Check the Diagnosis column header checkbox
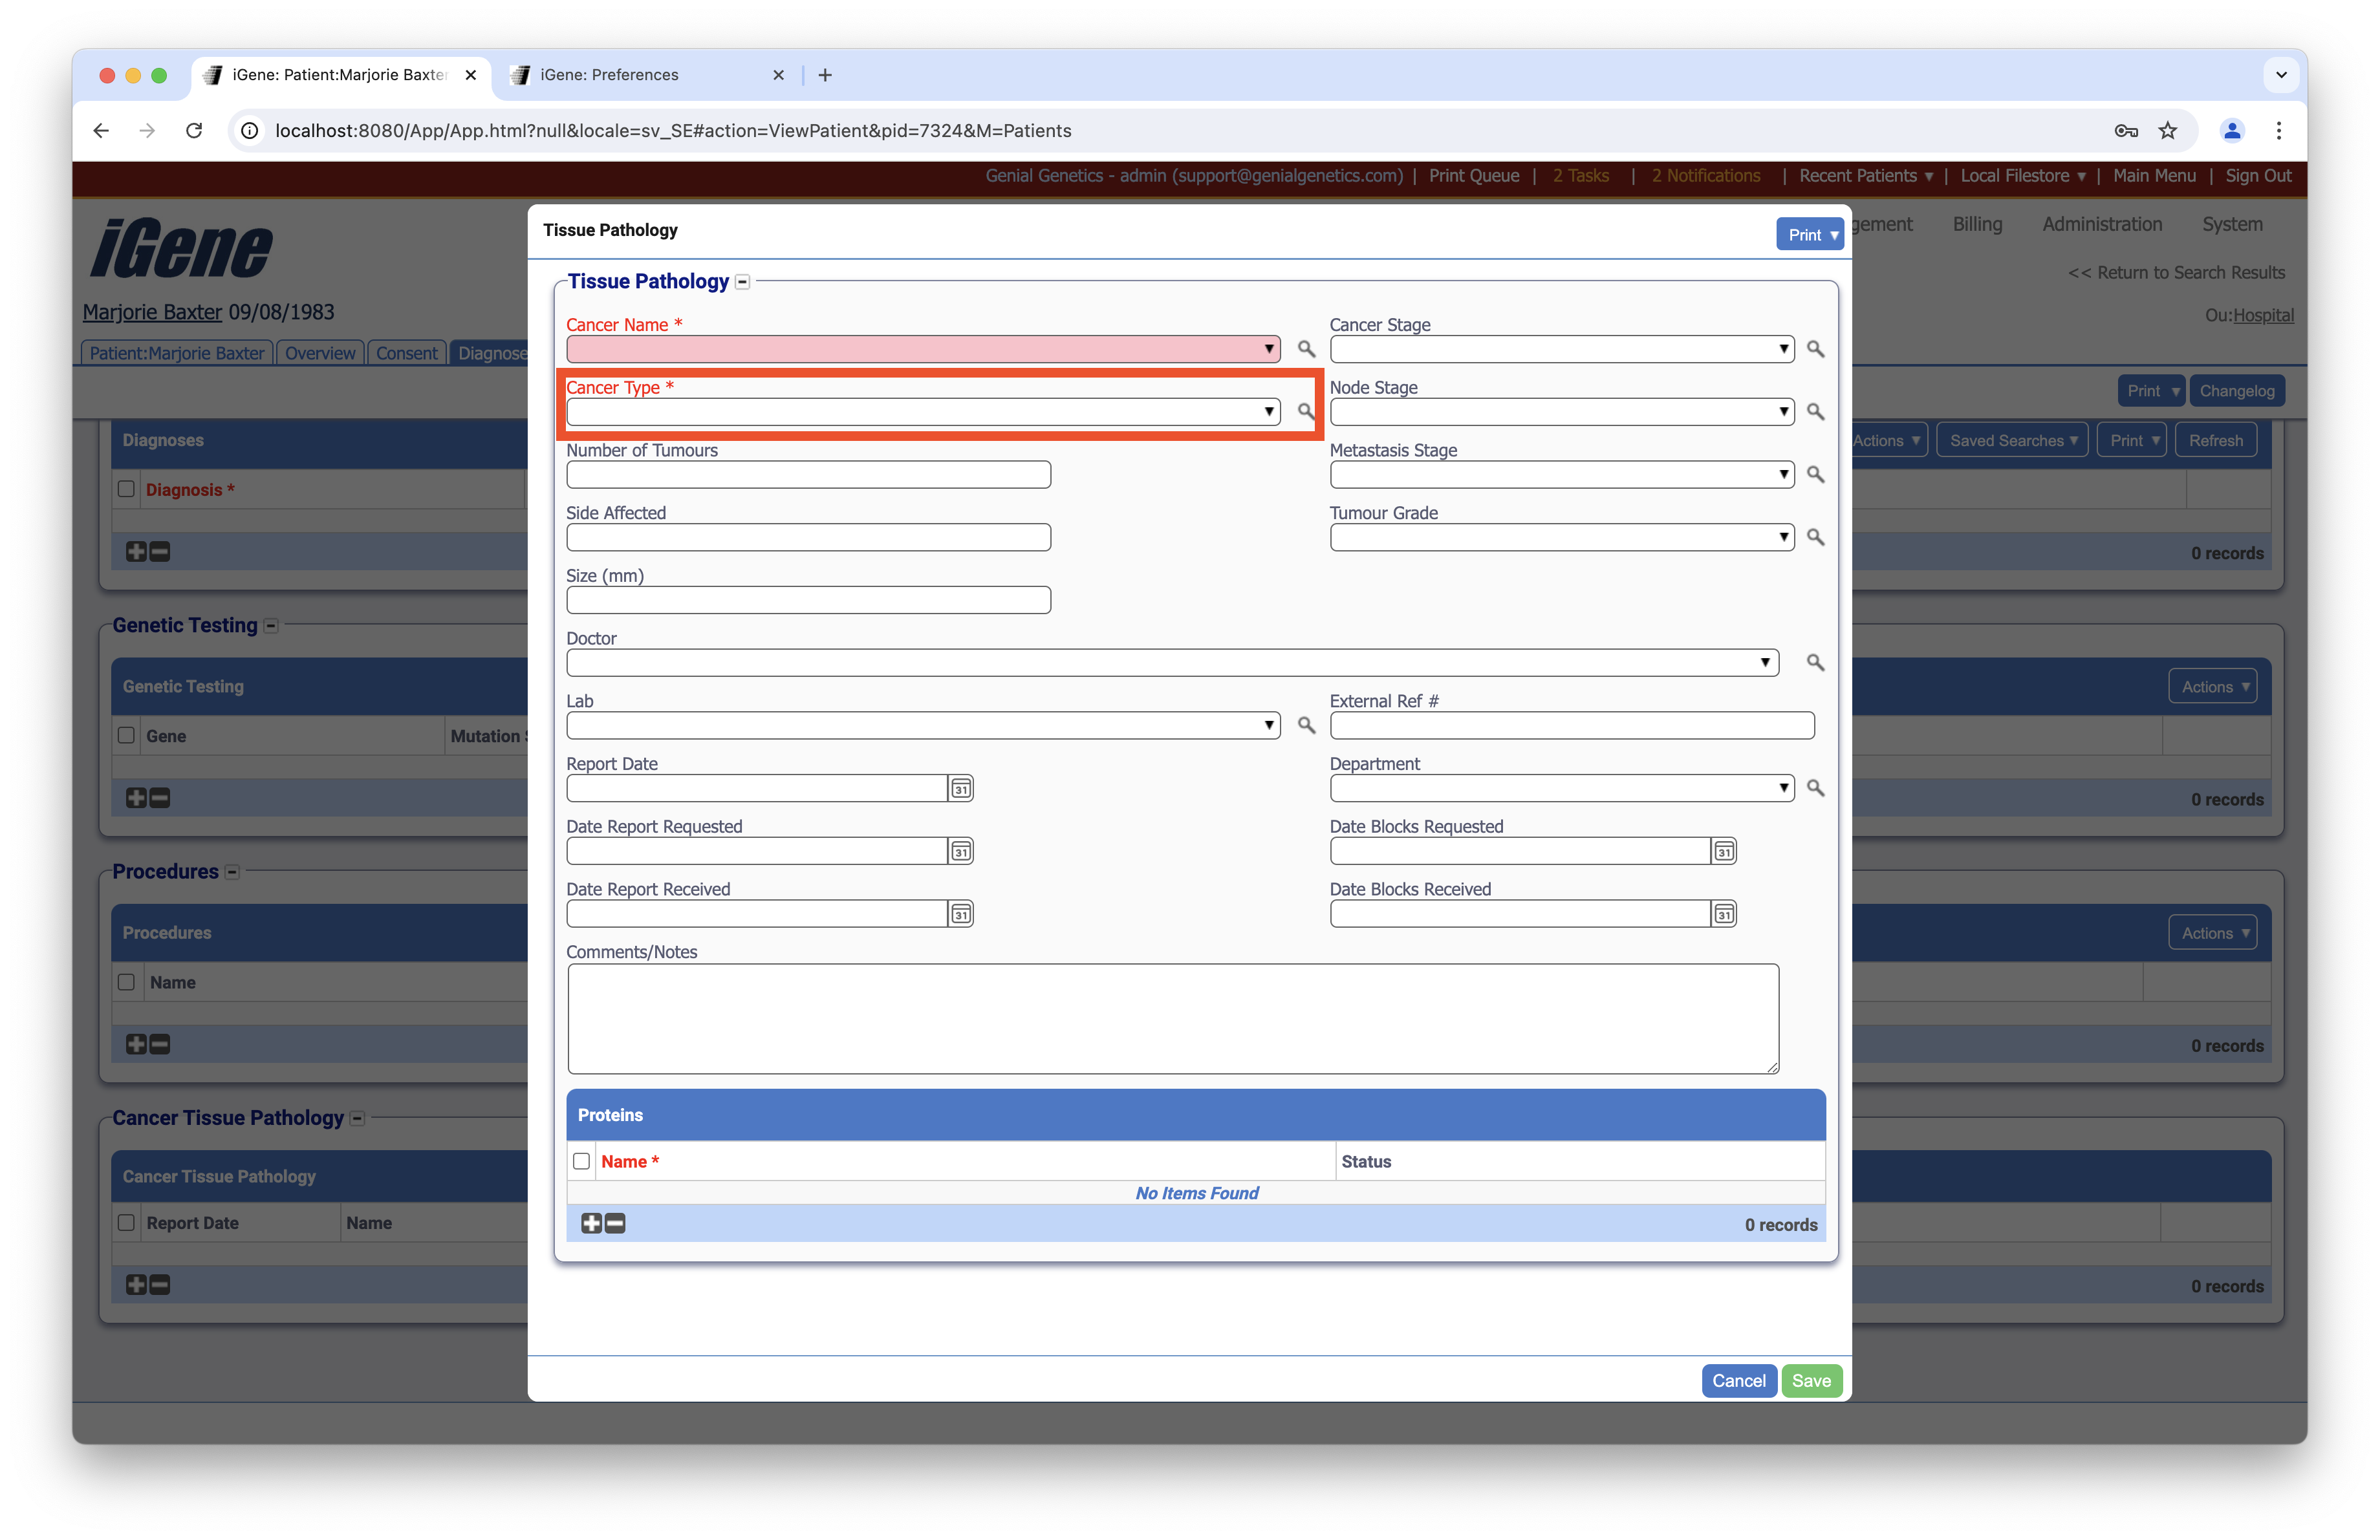The height and width of the screenshot is (1540, 2380). pyautogui.click(x=126, y=489)
